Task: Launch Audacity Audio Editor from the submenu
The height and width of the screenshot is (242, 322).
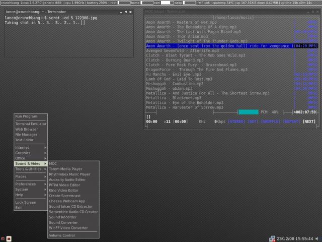Action: [67, 179]
